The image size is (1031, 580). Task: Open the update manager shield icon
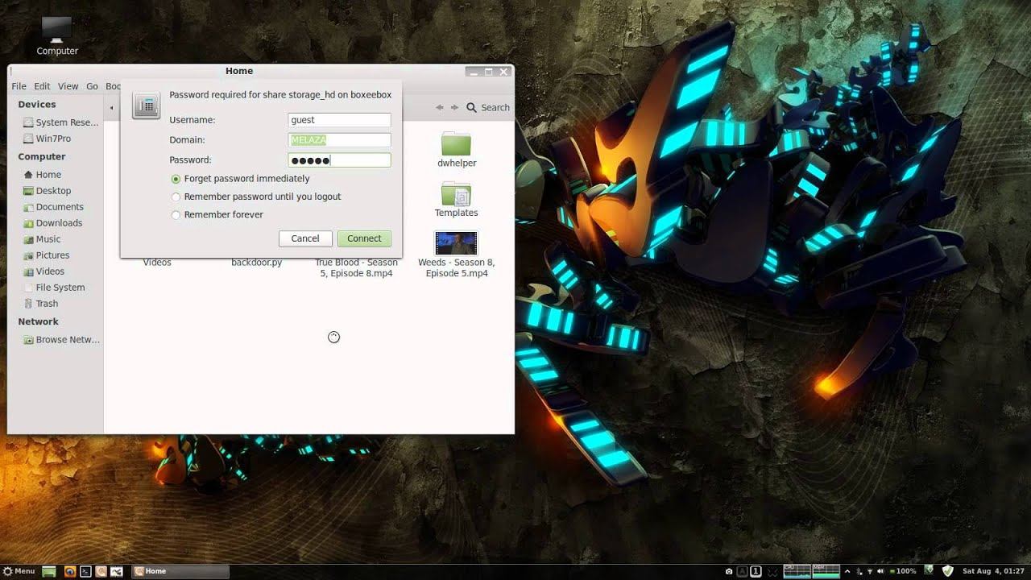click(948, 571)
